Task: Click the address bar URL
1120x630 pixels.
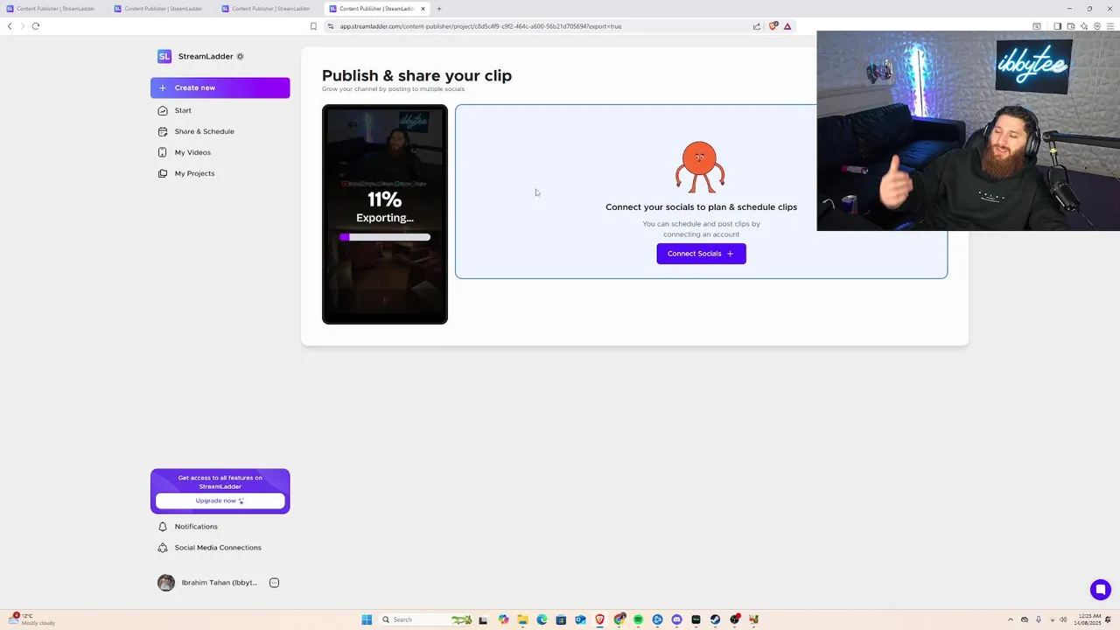Action: (x=480, y=26)
